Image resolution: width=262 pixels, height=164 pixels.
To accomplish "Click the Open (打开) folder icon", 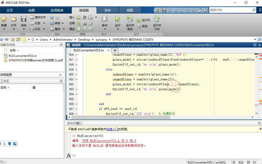I will point(14,19).
